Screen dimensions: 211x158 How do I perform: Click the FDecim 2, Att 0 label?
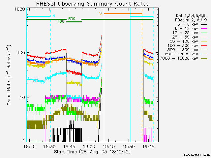[x=191, y=20]
